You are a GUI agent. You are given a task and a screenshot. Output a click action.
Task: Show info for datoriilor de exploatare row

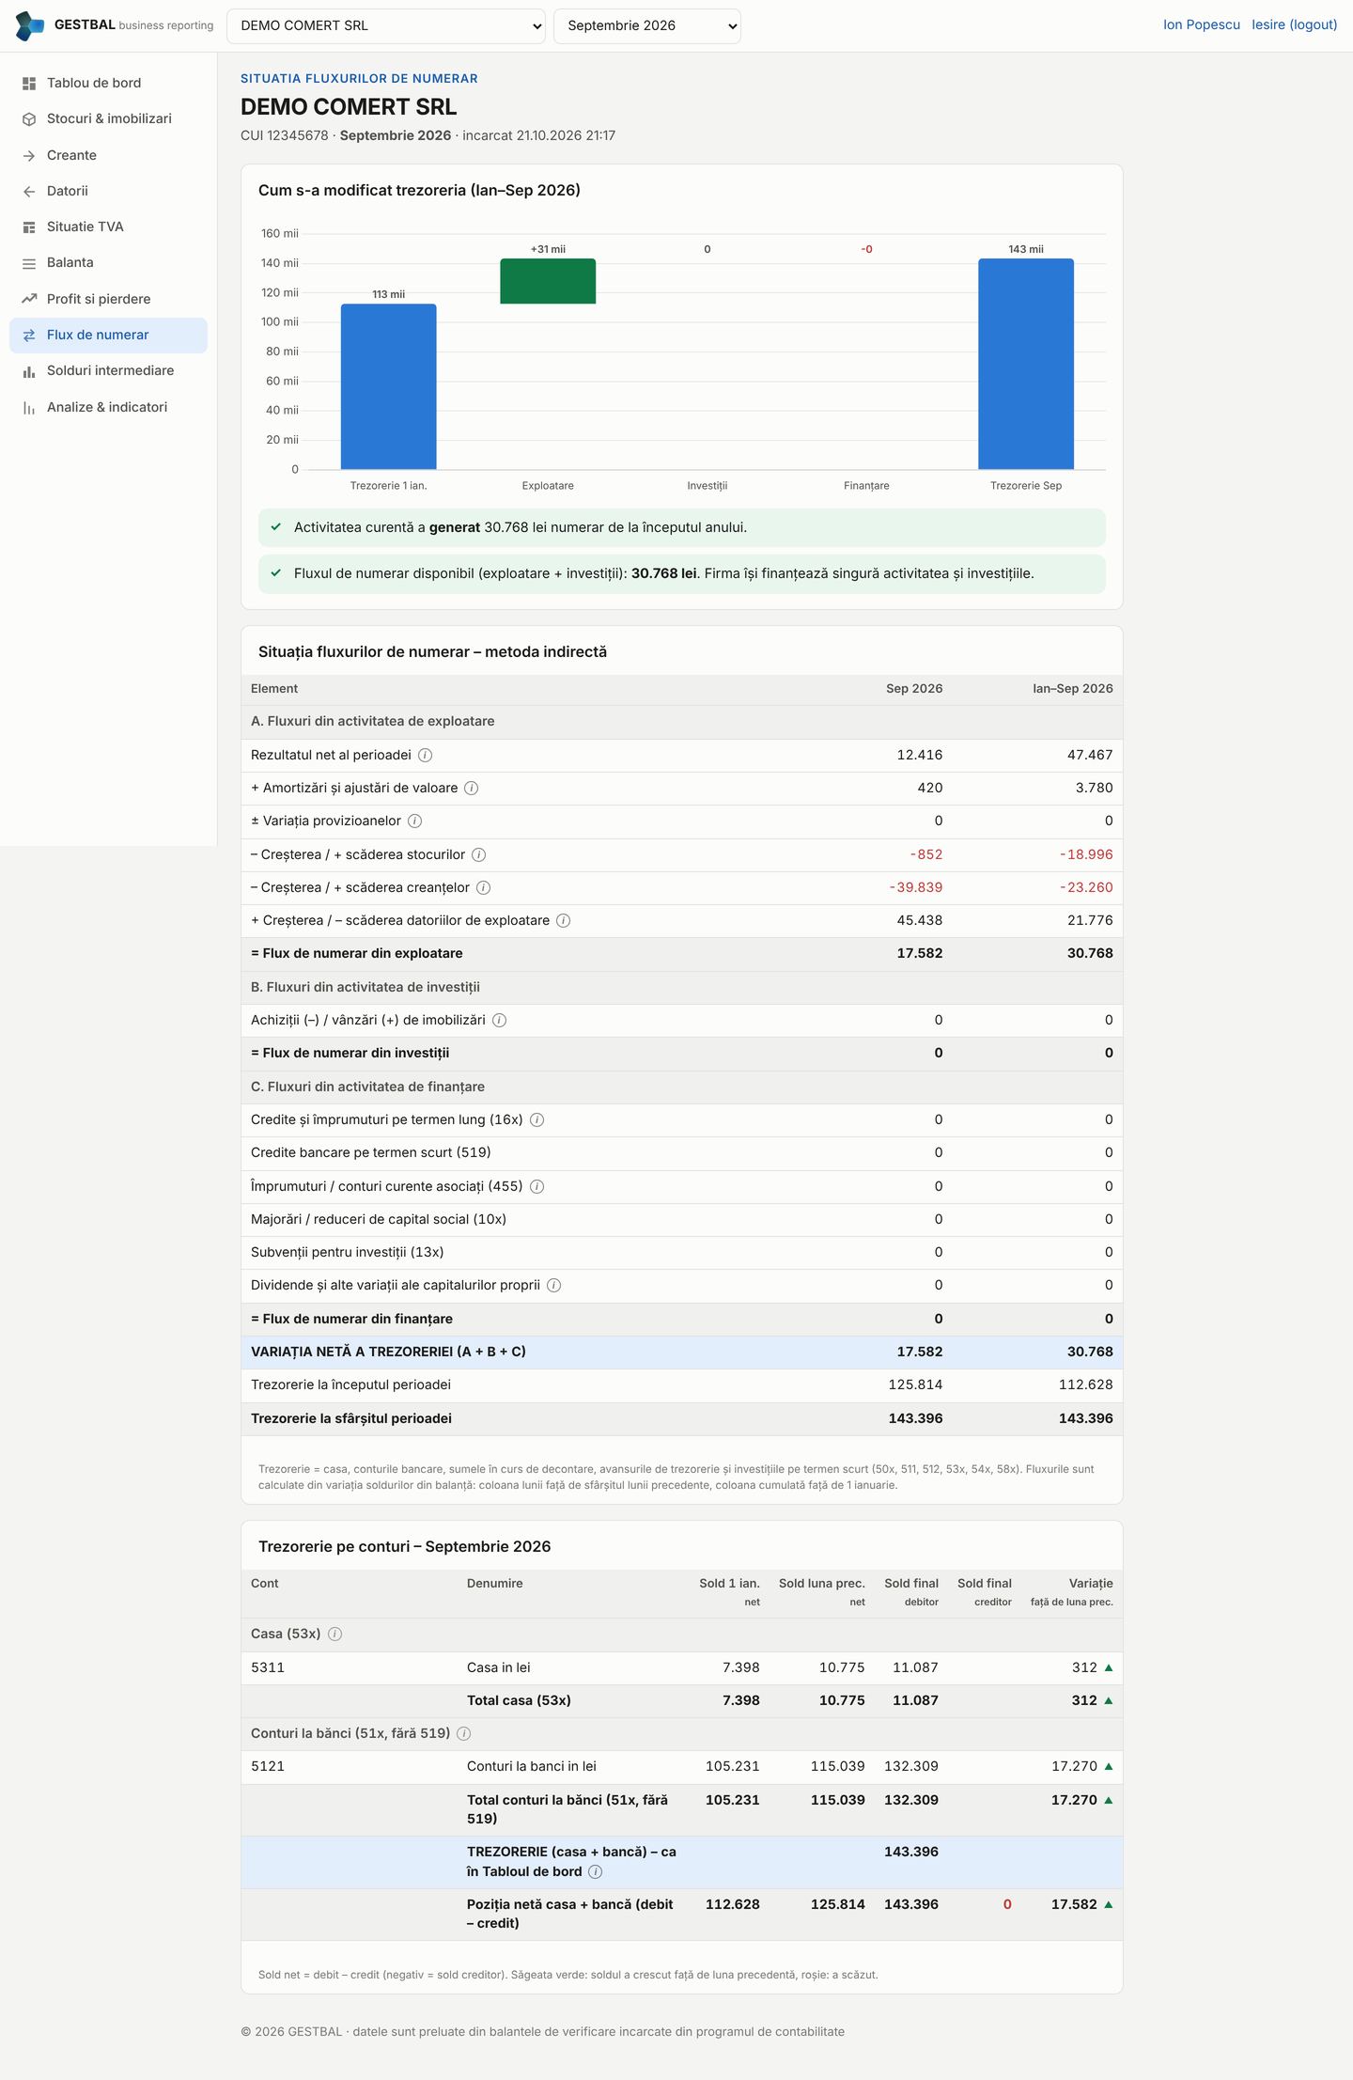click(x=564, y=921)
